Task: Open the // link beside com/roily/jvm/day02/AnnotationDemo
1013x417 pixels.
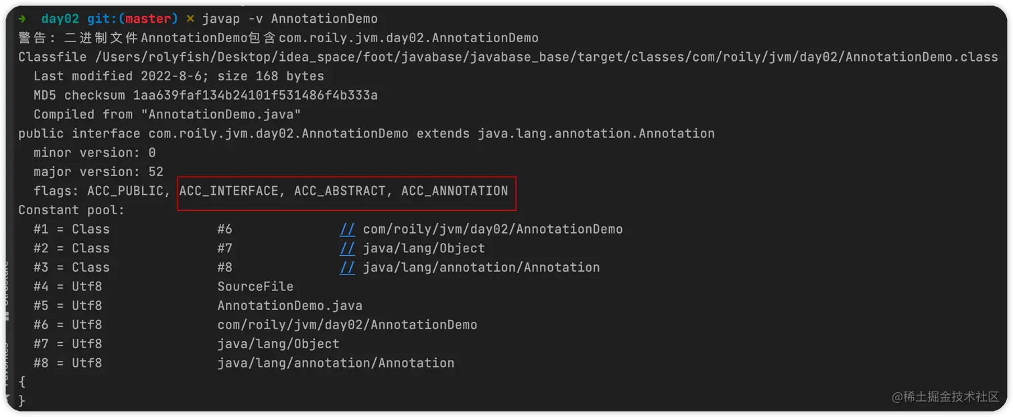Action: (347, 230)
